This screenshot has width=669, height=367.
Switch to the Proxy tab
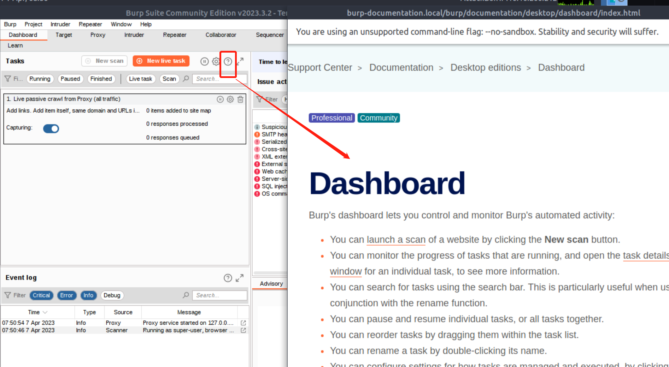98,35
